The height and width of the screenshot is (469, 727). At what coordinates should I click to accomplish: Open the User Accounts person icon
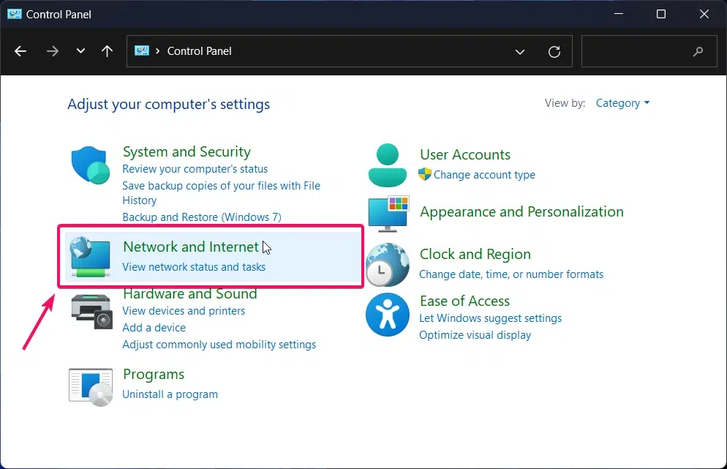tap(387, 165)
